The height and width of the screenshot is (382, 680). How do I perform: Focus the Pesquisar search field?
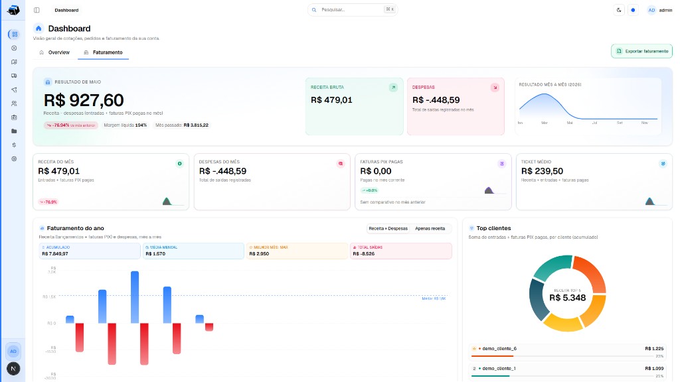tap(353, 9)
